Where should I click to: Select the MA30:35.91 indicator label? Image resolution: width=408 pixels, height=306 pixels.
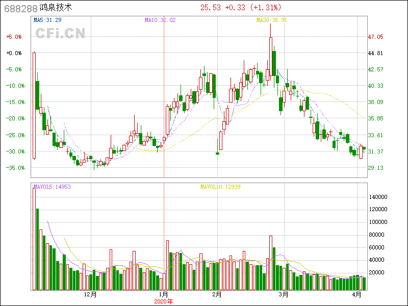(272, 20)
